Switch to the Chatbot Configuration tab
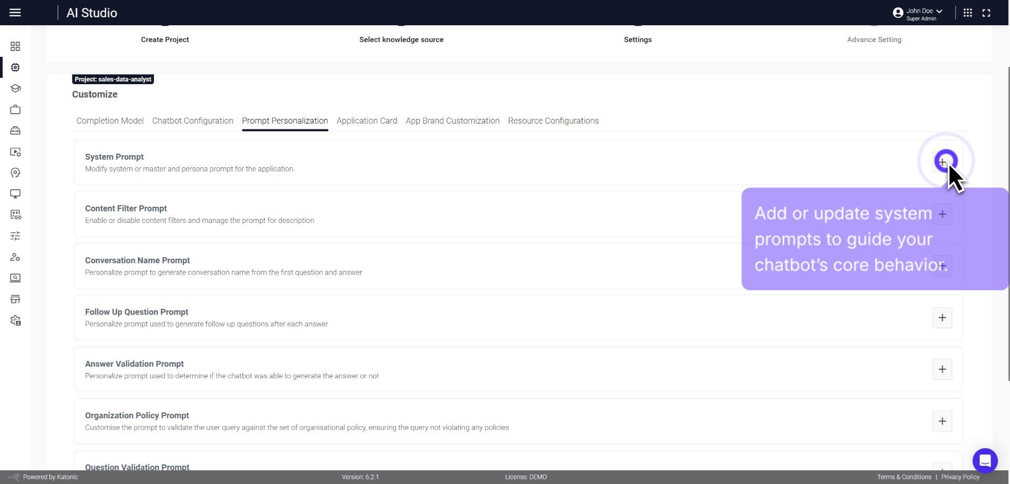This screenshot has height=484, width=1010. click(x=193, y=121)
